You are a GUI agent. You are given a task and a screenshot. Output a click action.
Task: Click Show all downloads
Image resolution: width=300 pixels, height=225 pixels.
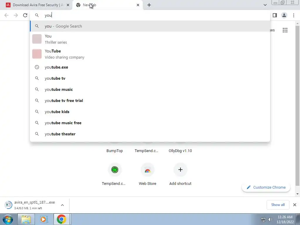(278, 205)
